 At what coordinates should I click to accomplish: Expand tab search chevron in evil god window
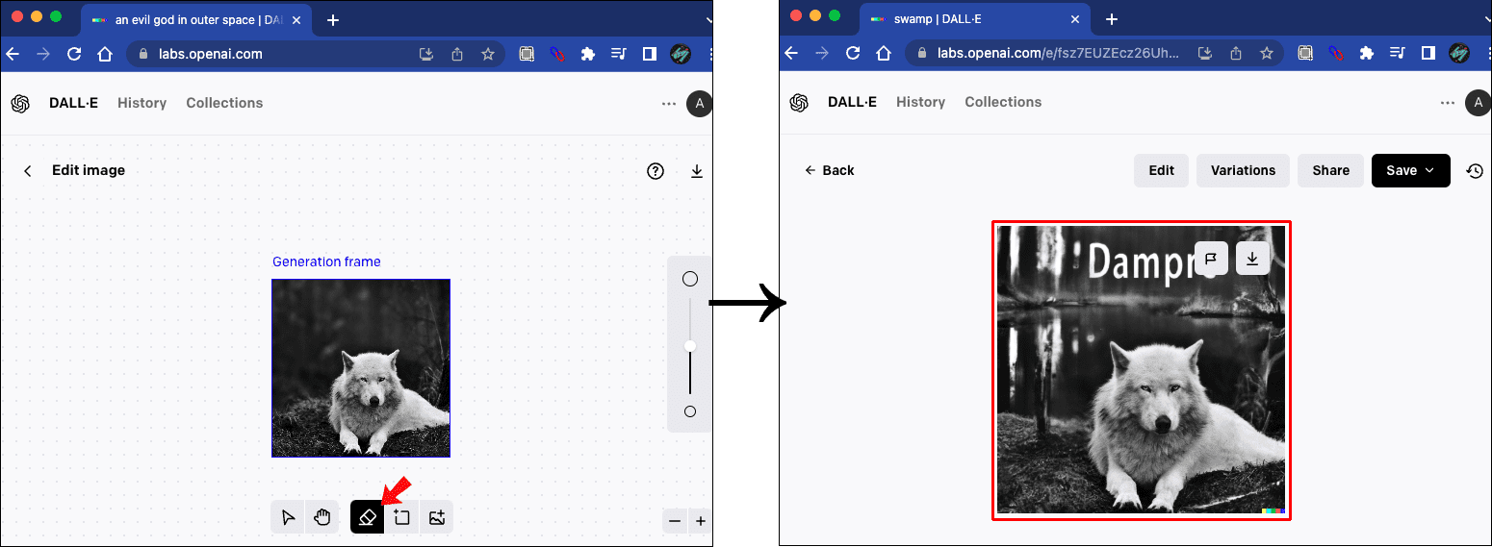click(x=708, y=20)
